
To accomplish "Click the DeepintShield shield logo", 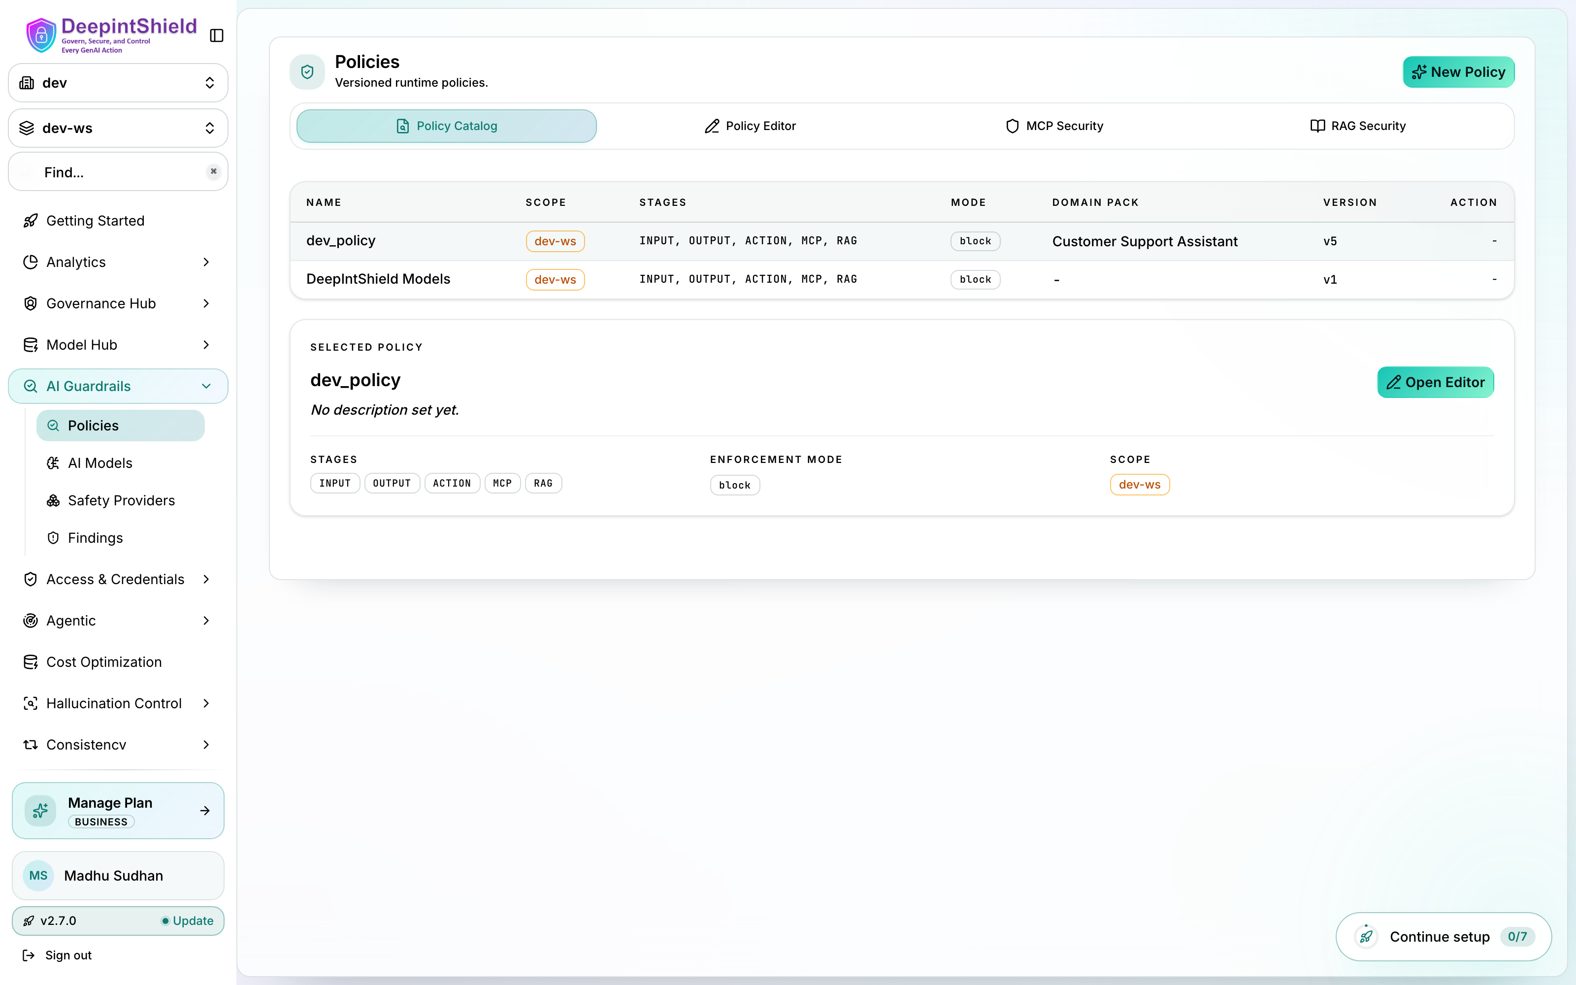I will coord(41,35).
